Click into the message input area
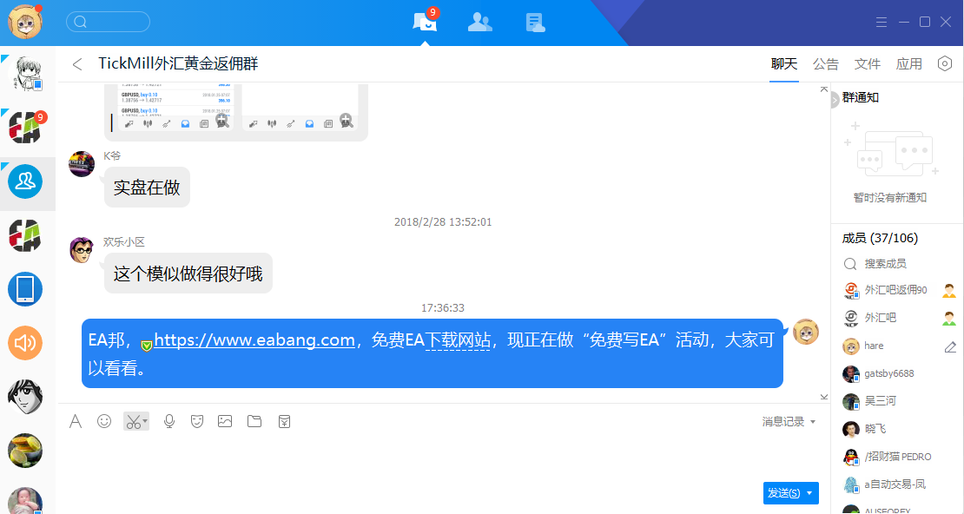This screenshot has width=964, height=514. click(x=443, y=458)
